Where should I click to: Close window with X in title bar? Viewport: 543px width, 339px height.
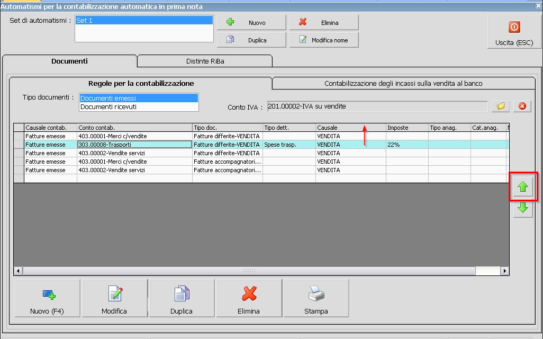(538, 6)
